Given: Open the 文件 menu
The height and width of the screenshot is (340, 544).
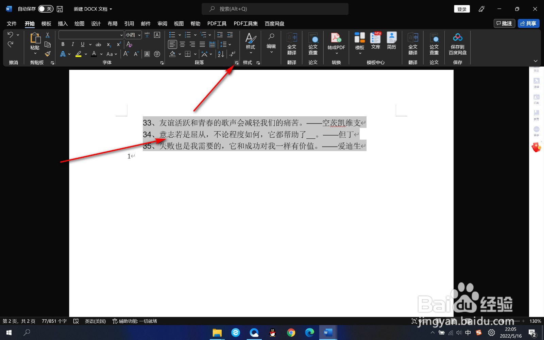Looking at the screenshot, I should point(12,23).
